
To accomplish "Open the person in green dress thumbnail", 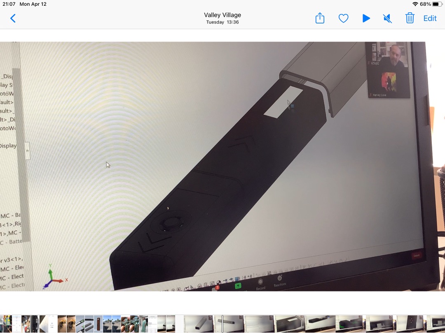I will (x=144, y=324).
